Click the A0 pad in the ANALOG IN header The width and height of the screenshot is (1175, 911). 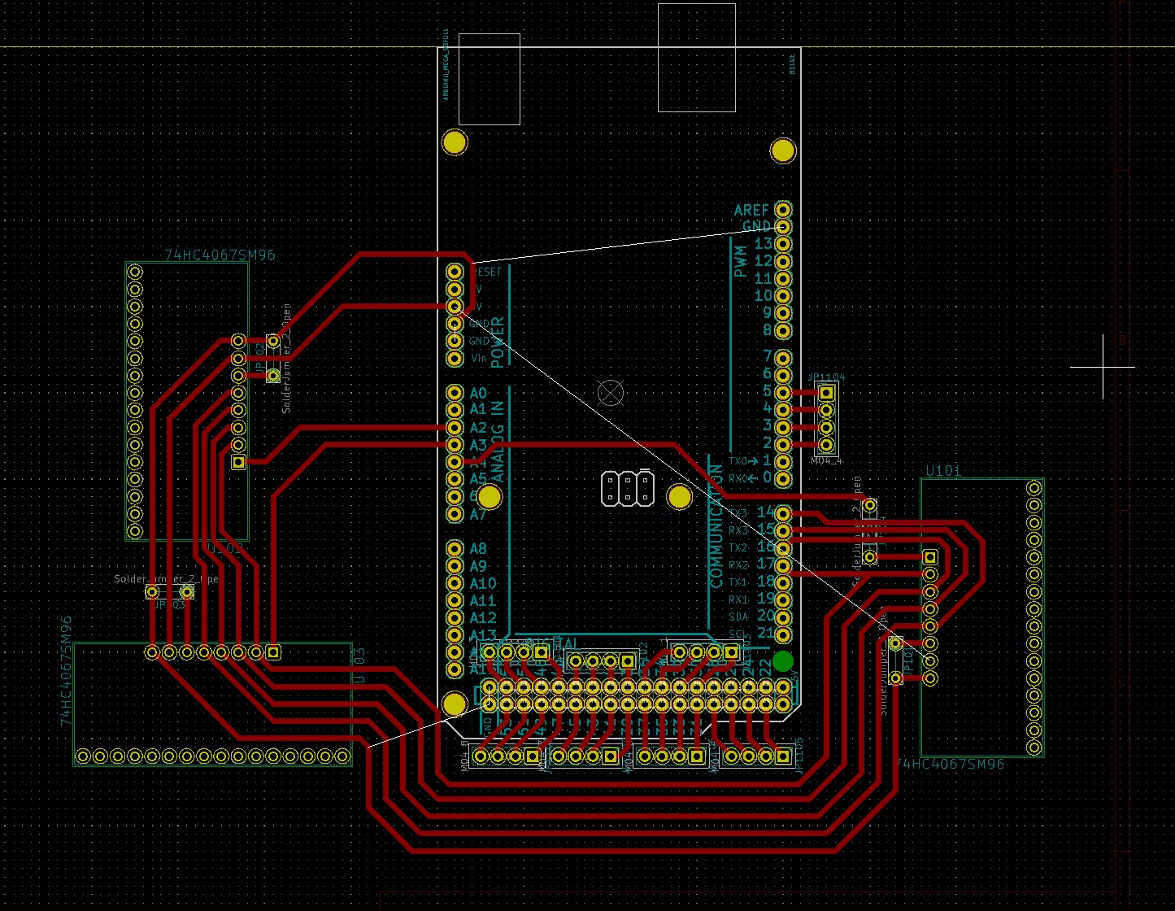(454, 393)
